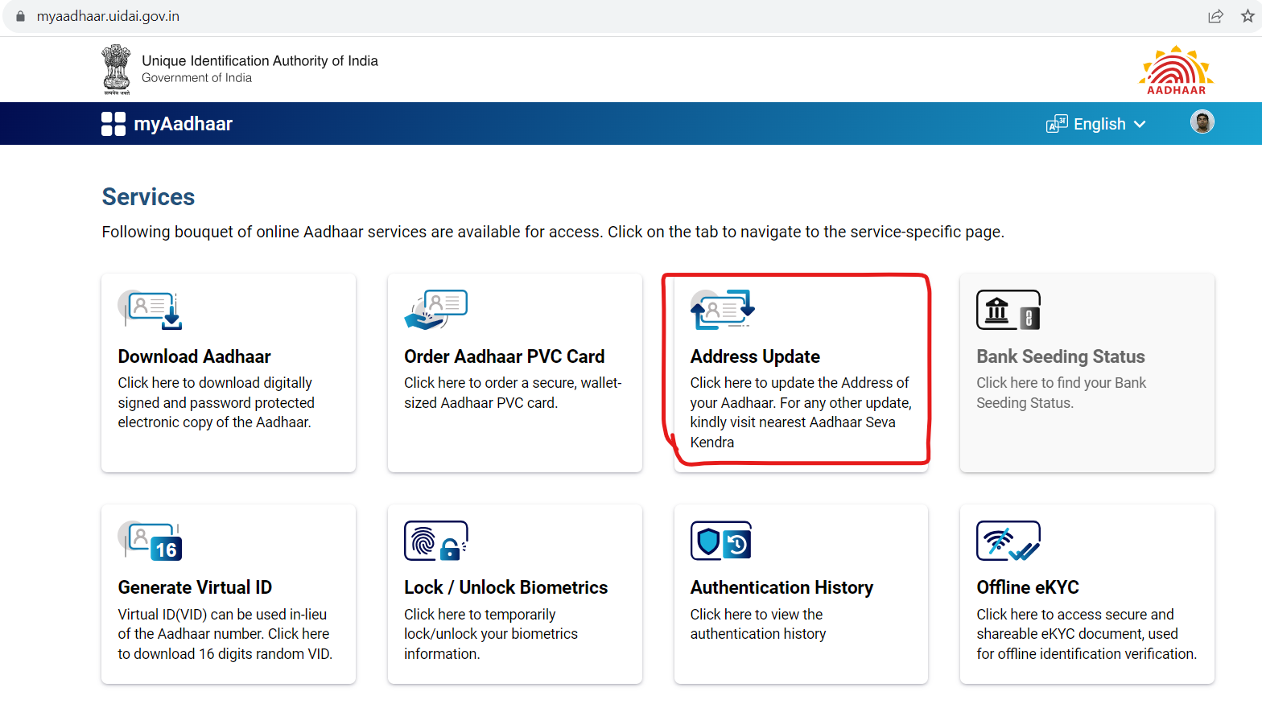This screenshot has height=708, width=1262.
Task: Open the Download Aadhaar service title
Action: point(194,356)
